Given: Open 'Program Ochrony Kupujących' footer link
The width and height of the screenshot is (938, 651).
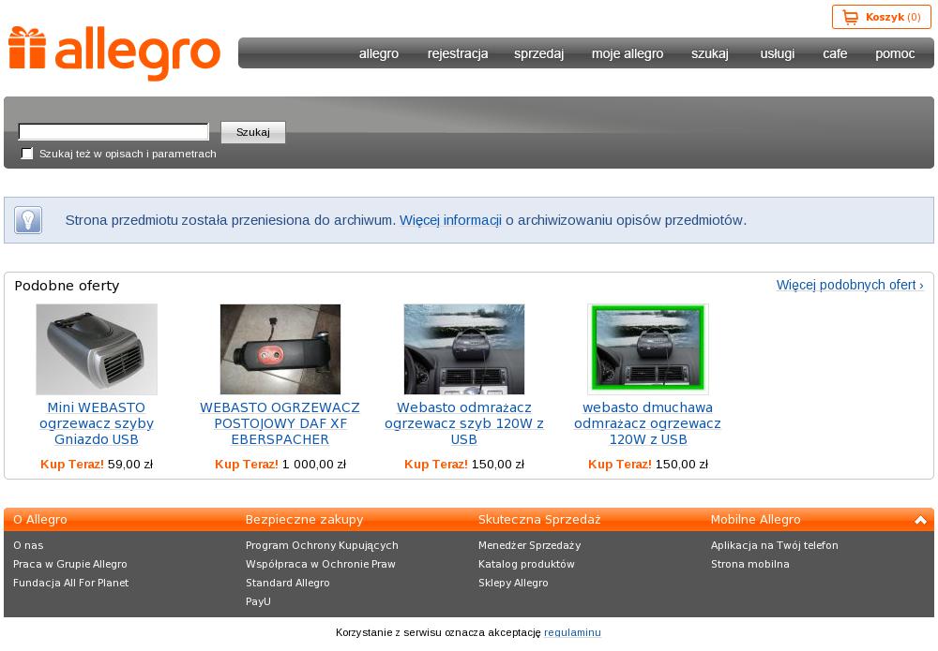Looking at the screenshot, I should click(322, 545).
